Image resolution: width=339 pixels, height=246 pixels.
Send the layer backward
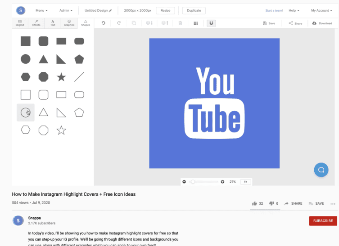tap(149, 23)
